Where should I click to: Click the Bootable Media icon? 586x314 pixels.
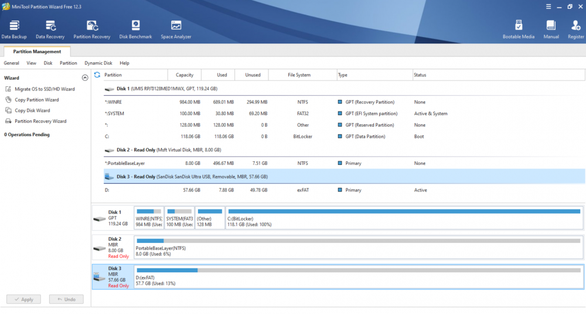[x=519, y=29]
